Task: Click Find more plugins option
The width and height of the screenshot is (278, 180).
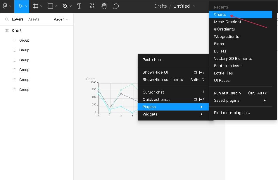Action: pos(232,113)
